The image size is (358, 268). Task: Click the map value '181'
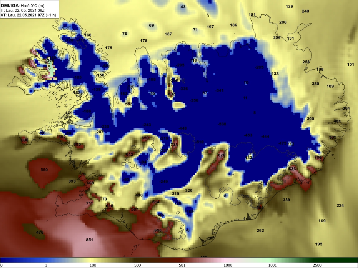tap(252, 15)
